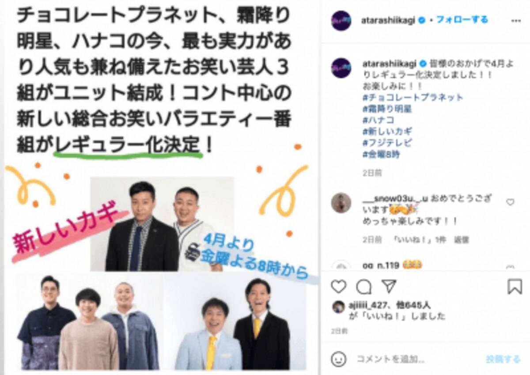Open hashtag #チョコレートプラネット

[413, 97]
